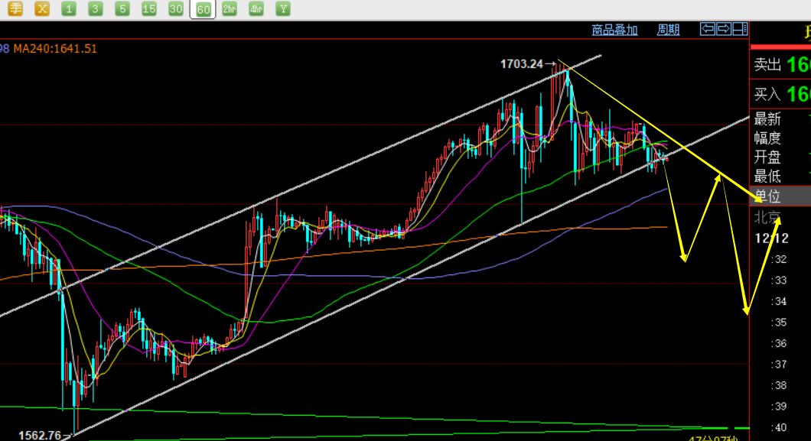The height and width of the screenshot is (441, 811).
Task: Select the 季 quarterly period button
Action: pyautogui.click(x=15, y=8)
